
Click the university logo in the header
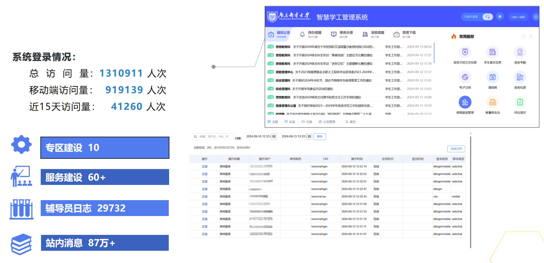coord(289,16)
